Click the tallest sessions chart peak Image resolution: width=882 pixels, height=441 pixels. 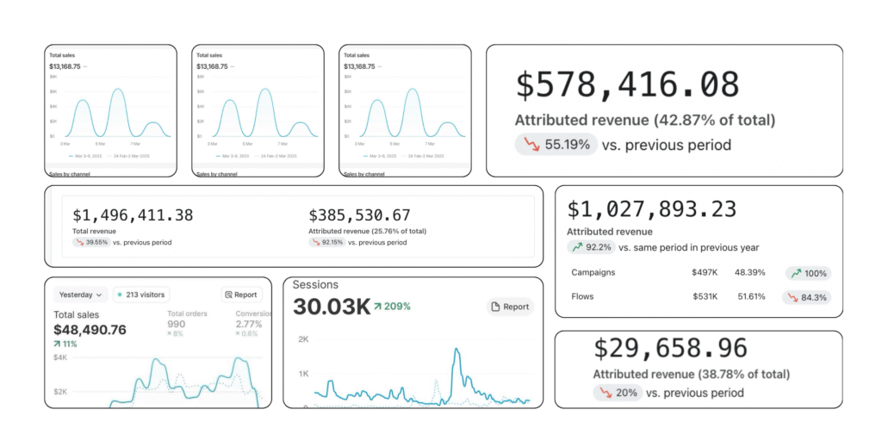click(456, 351)
